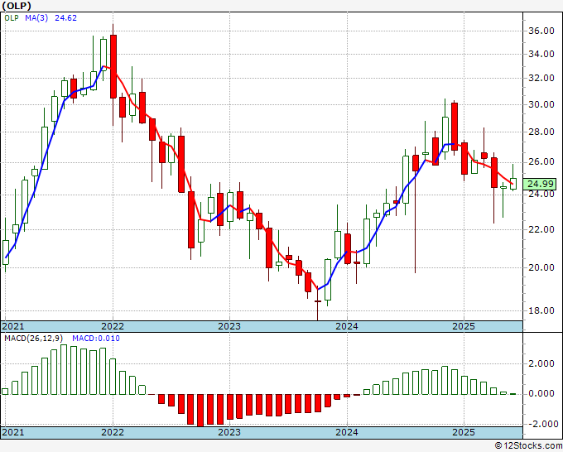Click 2024 on the MACD timeline
This screenshot has height=452, width=563.
347,432
